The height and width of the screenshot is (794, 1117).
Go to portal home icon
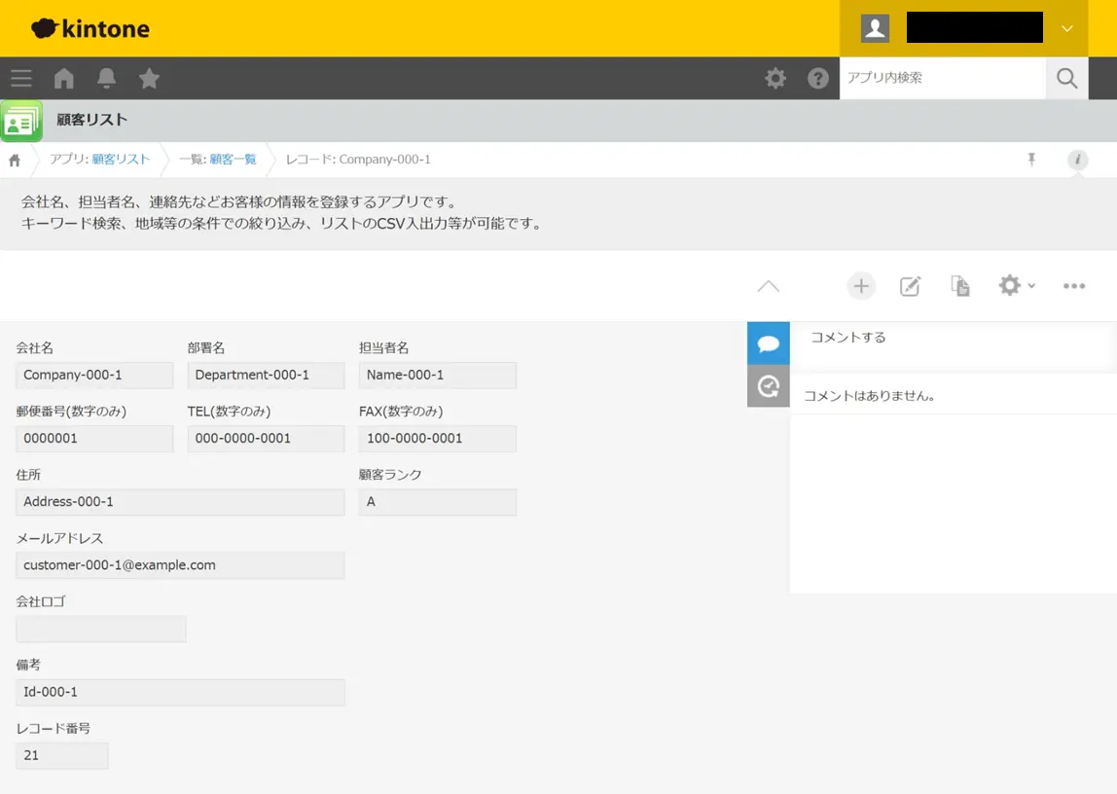pyautogui.click(x=64, y=79)
